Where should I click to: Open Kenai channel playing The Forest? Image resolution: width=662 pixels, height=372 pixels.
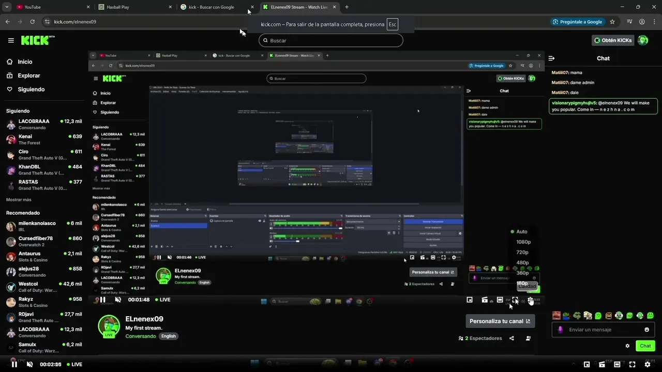(44, 139)
